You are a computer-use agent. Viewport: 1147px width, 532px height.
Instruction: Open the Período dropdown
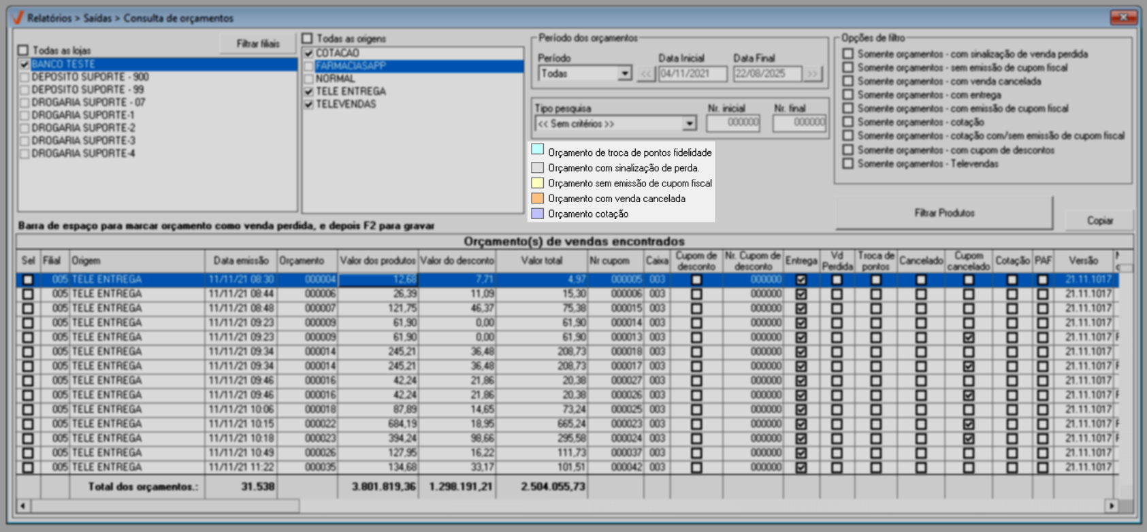pos(624,73)
